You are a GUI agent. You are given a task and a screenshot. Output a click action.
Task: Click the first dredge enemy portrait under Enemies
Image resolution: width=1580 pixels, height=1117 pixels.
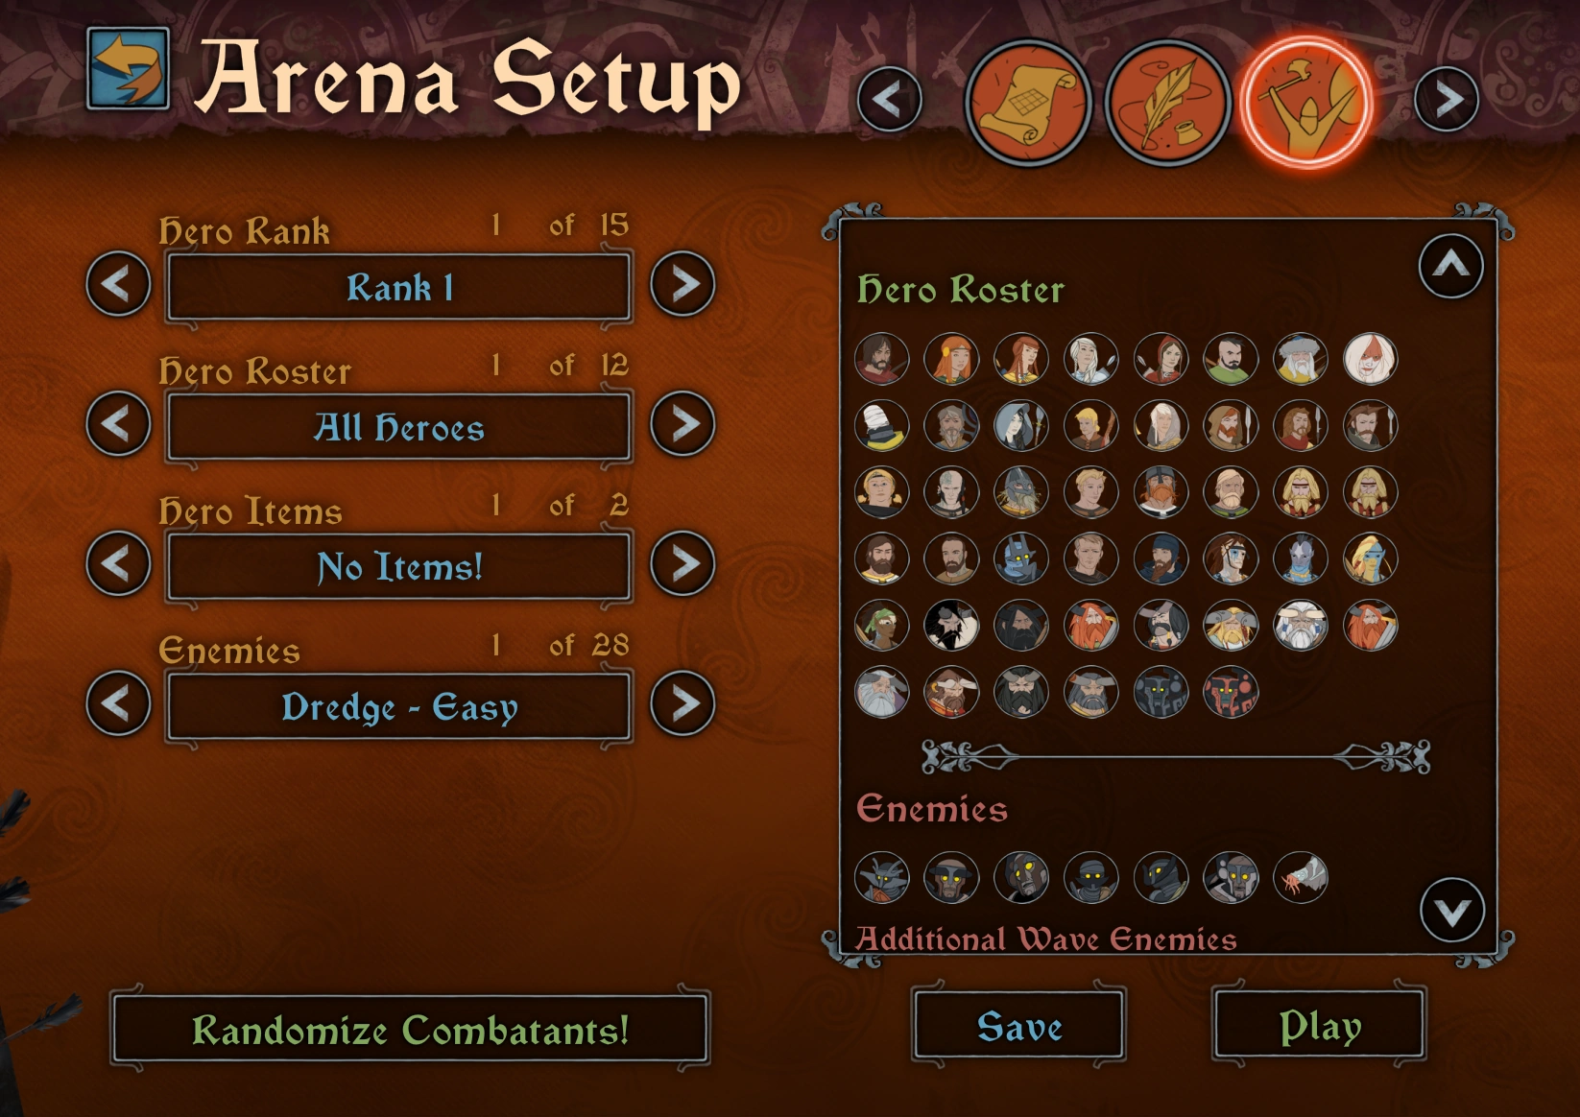point(881,877)
